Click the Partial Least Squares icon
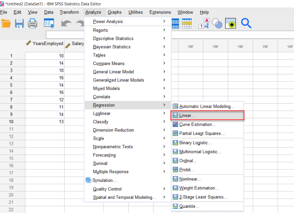 tap(175, 133)
